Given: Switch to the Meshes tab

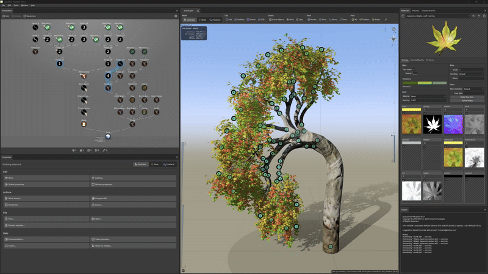Looking at the screenshot, I should click(415, 11).
